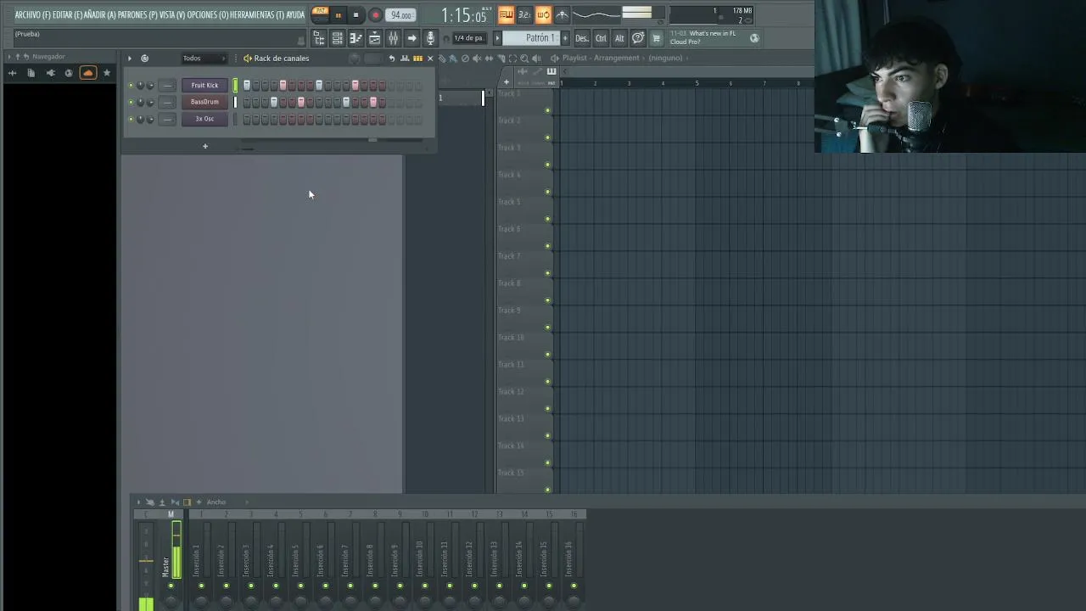Toggle first step of 3x Osc row
The image size is (1086, 611).
(247, 119)
